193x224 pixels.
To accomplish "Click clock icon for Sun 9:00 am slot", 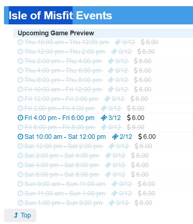I will tap(20, 184).
